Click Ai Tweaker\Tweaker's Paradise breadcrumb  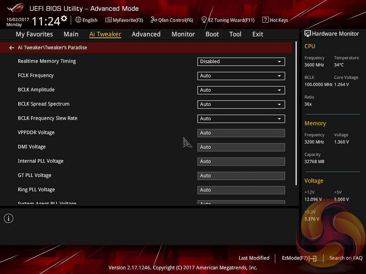click(53, 47)
